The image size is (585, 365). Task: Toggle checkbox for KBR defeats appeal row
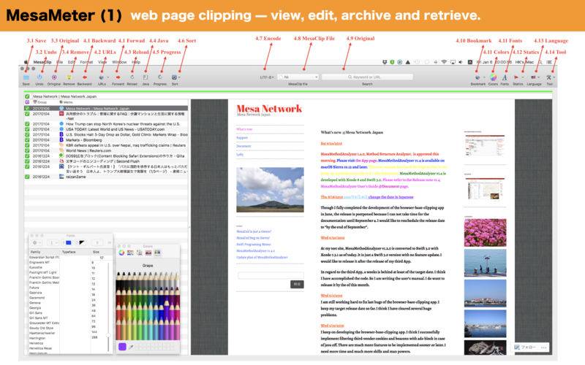tap(27, 145)
